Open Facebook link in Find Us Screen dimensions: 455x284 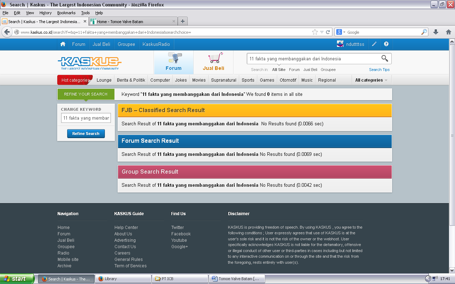[181, 234]
